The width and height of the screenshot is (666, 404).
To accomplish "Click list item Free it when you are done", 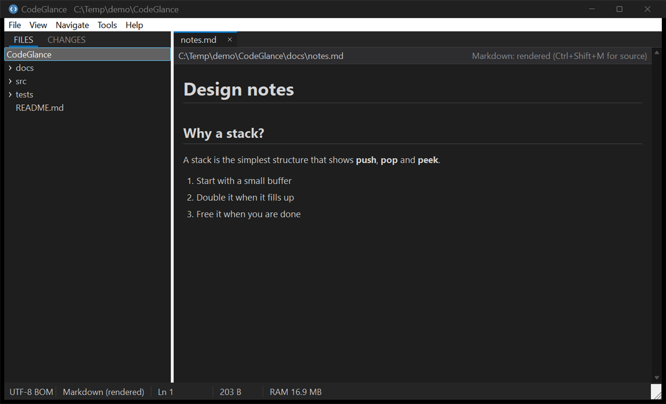I will click(248, 214).
